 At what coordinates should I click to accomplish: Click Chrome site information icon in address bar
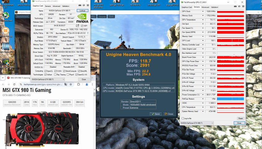21,85
